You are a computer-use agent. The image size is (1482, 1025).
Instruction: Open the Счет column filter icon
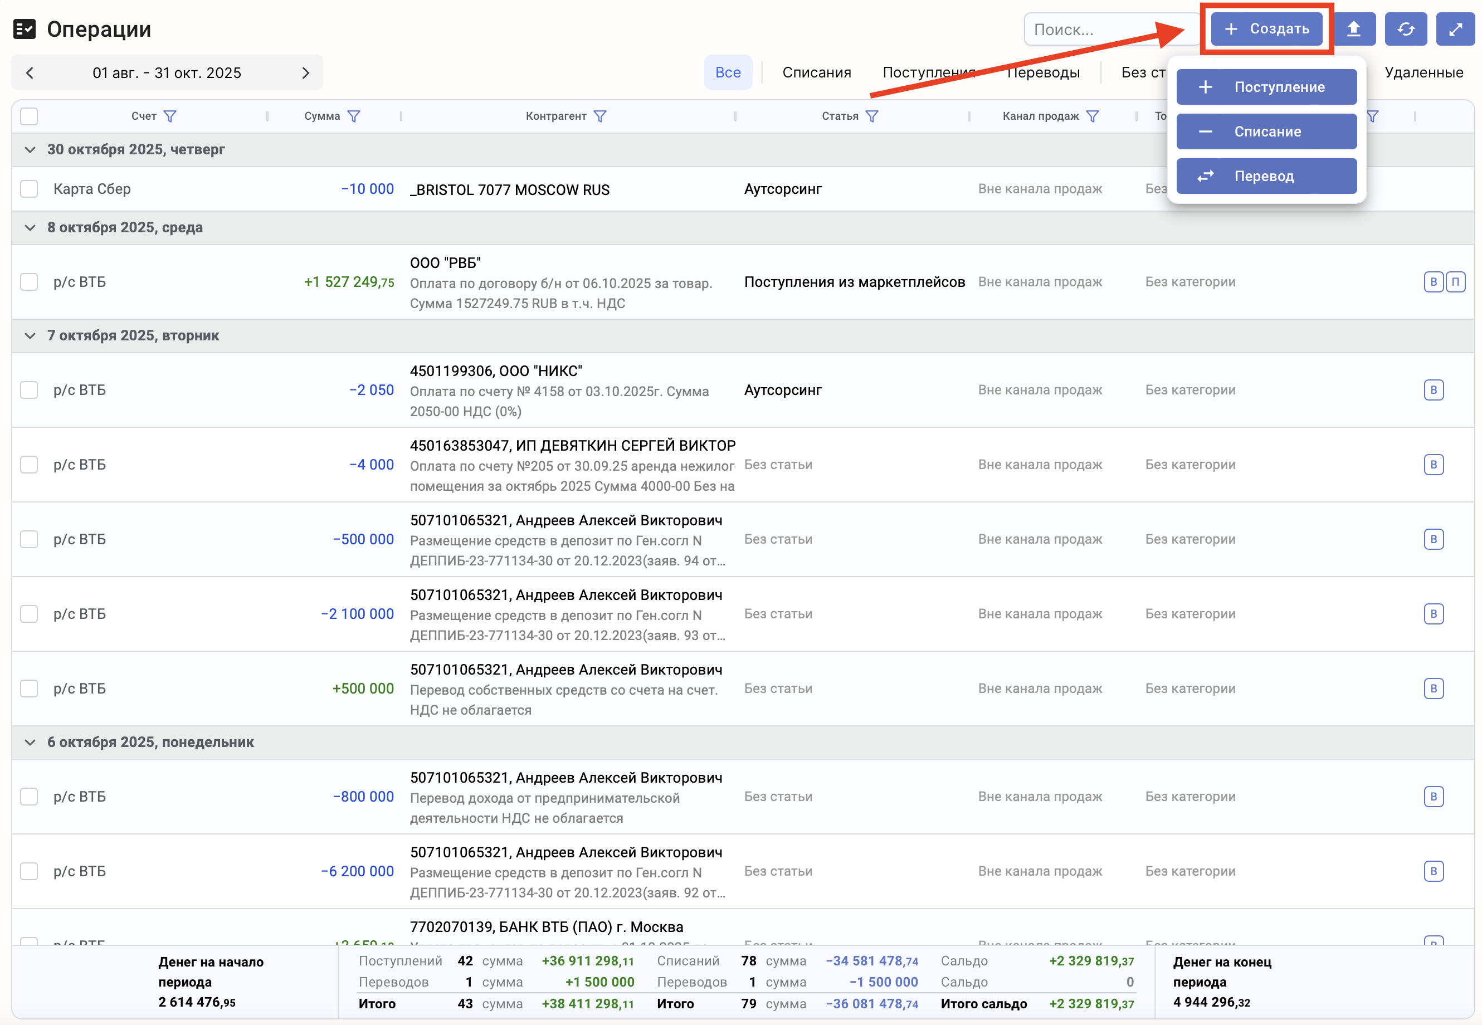[169, 116]
